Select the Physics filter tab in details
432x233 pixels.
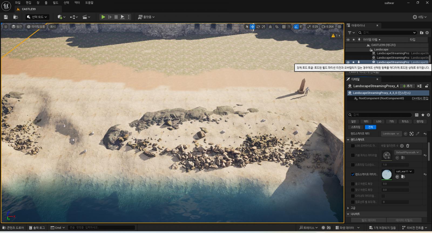point(405,121)
